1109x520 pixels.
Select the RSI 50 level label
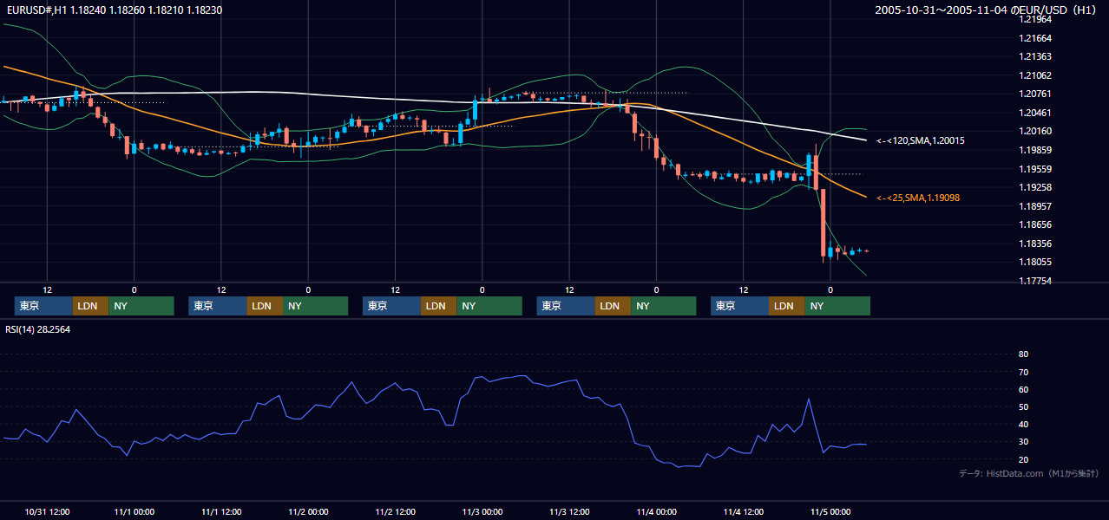[1023, 406]
